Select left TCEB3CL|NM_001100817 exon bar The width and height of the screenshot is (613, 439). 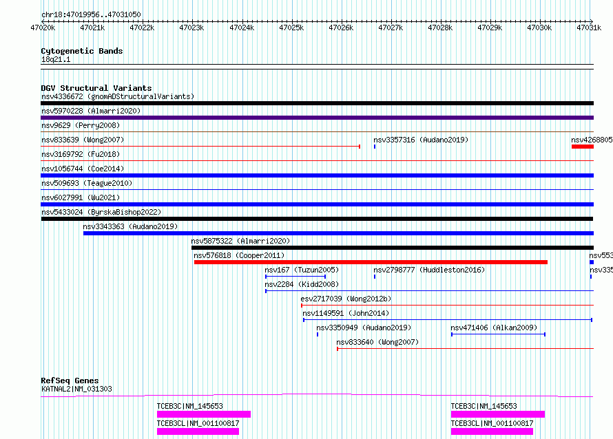198,431
